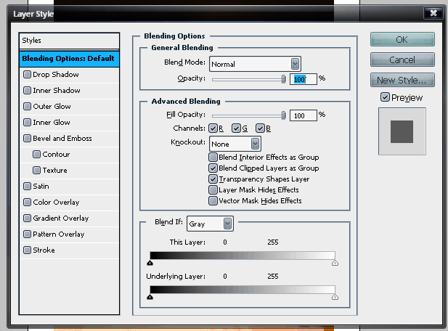This screenshot has height=331, width=448.
Task: Enable the Drop Shadow effect checkbox
Action: 27,75
